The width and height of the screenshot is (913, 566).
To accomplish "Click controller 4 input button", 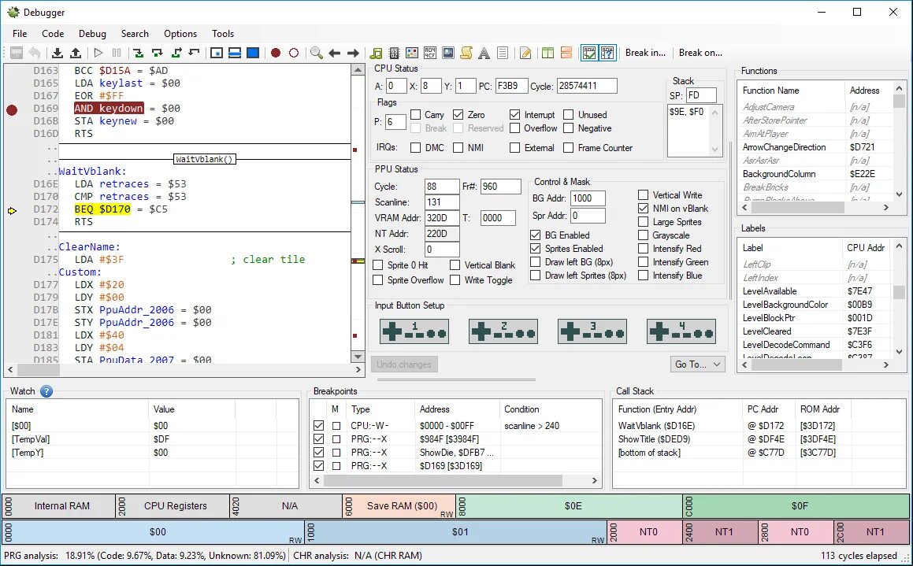I will (x=681, y=331).
